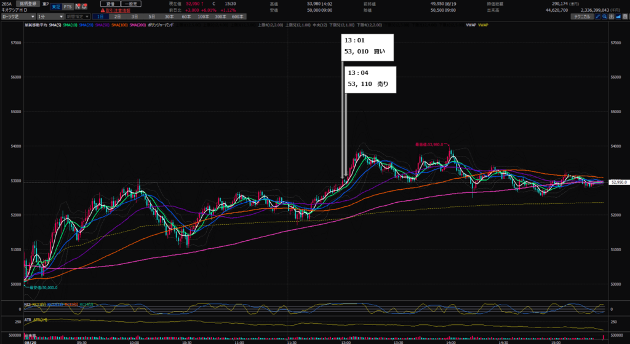
Task: Click the 中央(12) band label
Action: 320,25
